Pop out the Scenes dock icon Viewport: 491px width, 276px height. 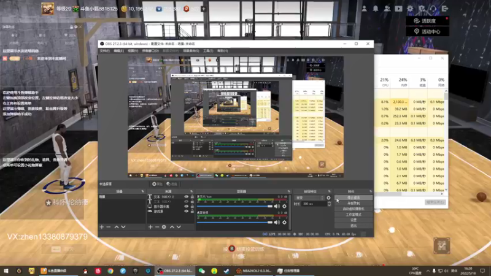click(143, 191)
